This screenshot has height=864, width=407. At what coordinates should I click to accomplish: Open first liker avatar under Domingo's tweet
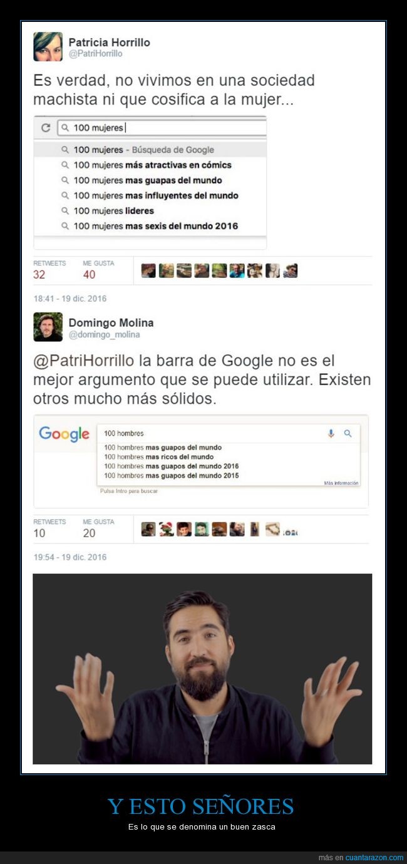[x=148, y=529]
